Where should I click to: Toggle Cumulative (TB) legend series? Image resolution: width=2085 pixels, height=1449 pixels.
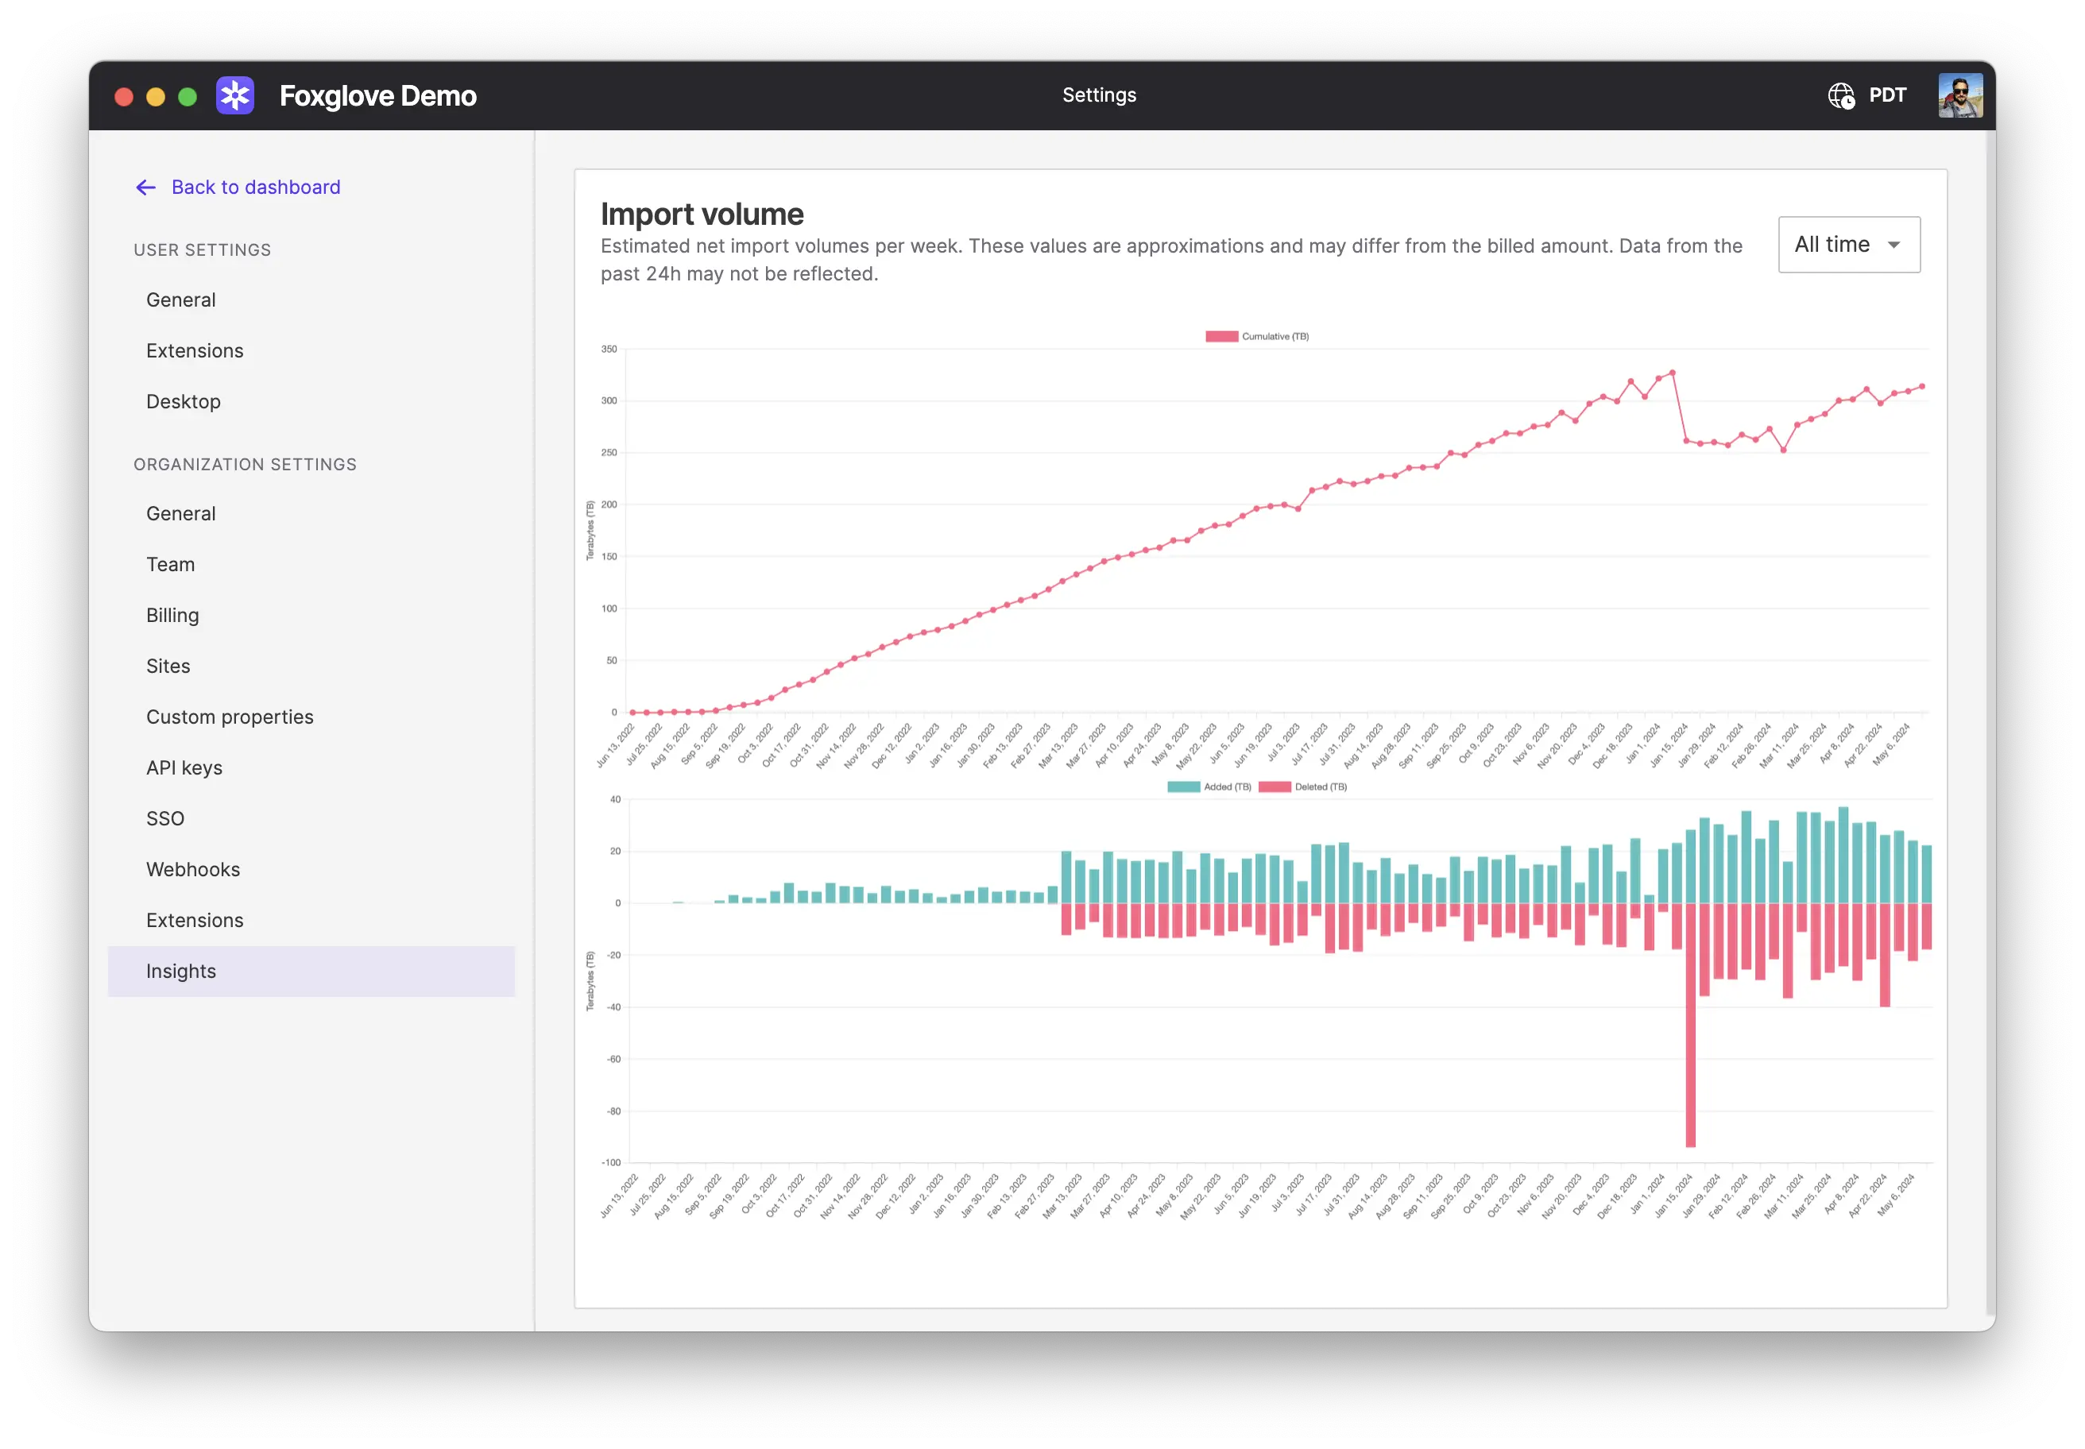point(1257,337)
